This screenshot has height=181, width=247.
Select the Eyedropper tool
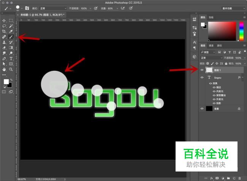[11, 32]
